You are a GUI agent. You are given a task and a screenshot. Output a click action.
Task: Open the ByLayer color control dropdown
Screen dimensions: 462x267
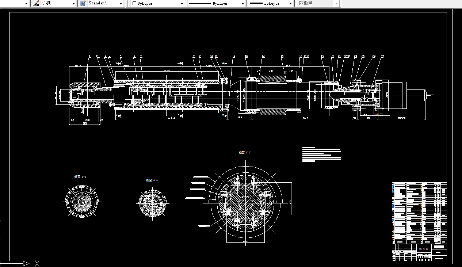(182, 3)
